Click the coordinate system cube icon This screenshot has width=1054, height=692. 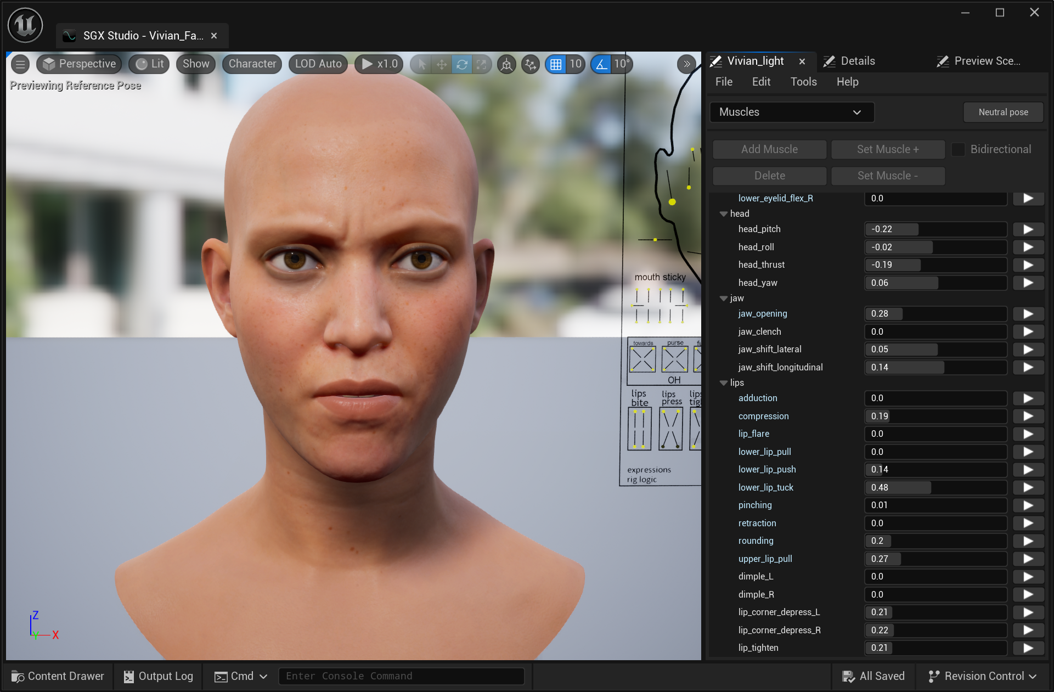(x=506, y=64)
